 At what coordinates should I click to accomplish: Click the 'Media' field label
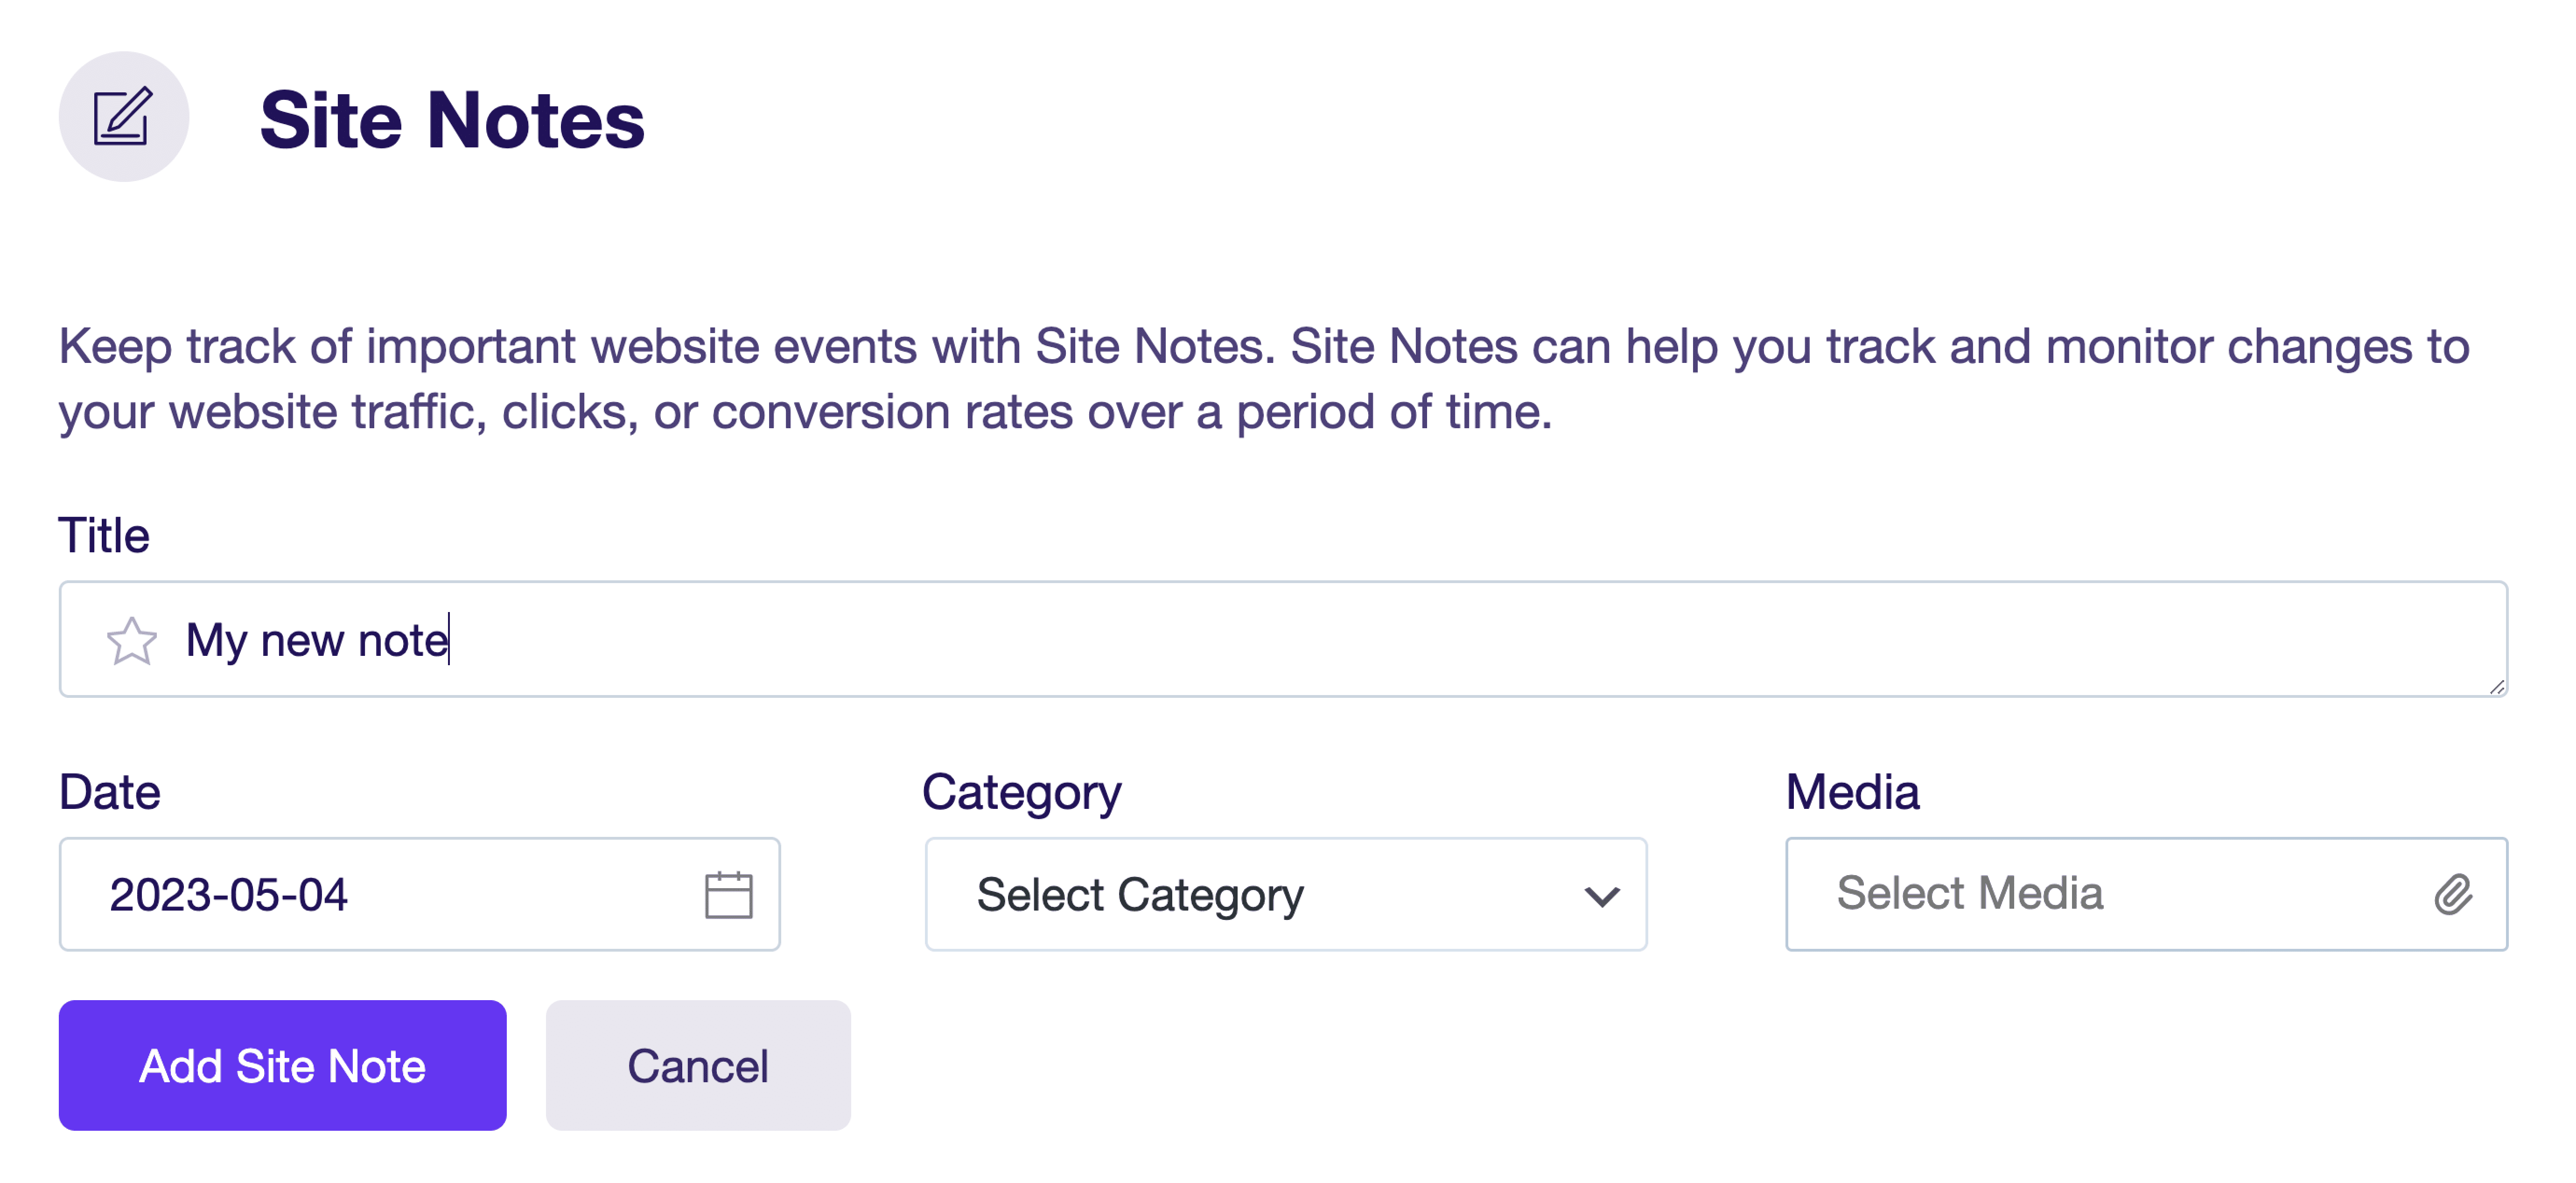1852,792
